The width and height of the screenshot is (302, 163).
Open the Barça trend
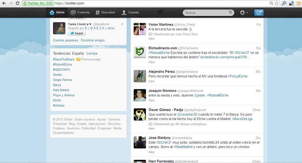[x=57, y=85]
